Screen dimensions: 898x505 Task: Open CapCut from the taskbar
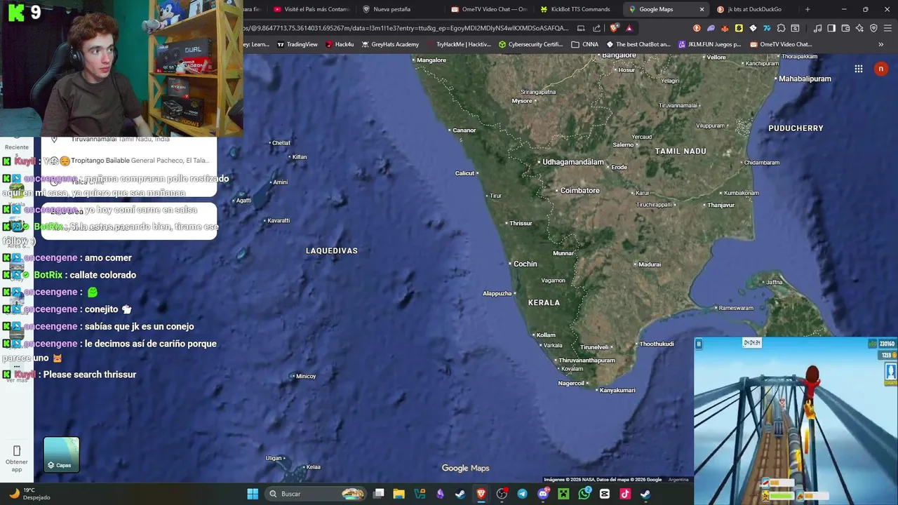tap(604, 494)
